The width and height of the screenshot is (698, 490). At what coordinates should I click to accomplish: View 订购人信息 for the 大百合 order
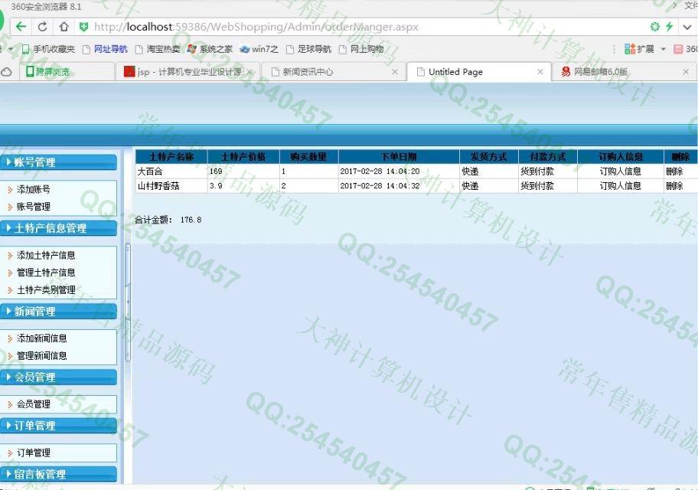[620, 171]
